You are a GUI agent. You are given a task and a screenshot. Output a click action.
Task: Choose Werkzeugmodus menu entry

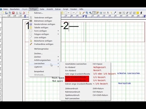(44, 49)
